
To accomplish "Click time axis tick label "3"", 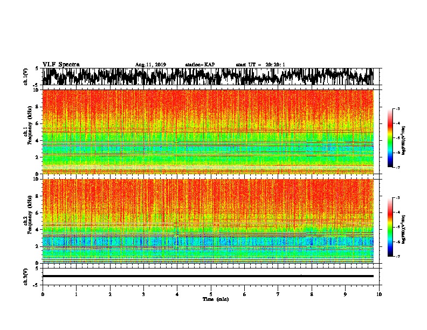I will 143,294.
